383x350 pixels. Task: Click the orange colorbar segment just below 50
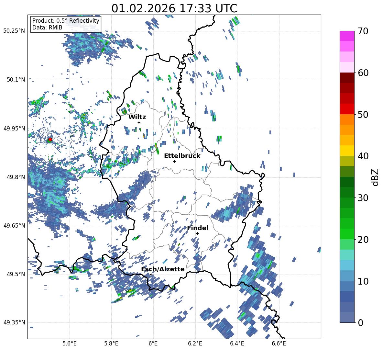click(x=347, y=119)
